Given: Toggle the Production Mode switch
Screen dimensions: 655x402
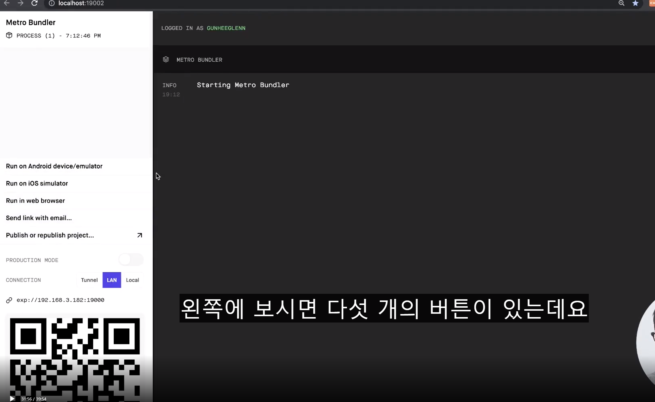Looking at the screenshot, I should pyautogui.click(x=131, y=260).
